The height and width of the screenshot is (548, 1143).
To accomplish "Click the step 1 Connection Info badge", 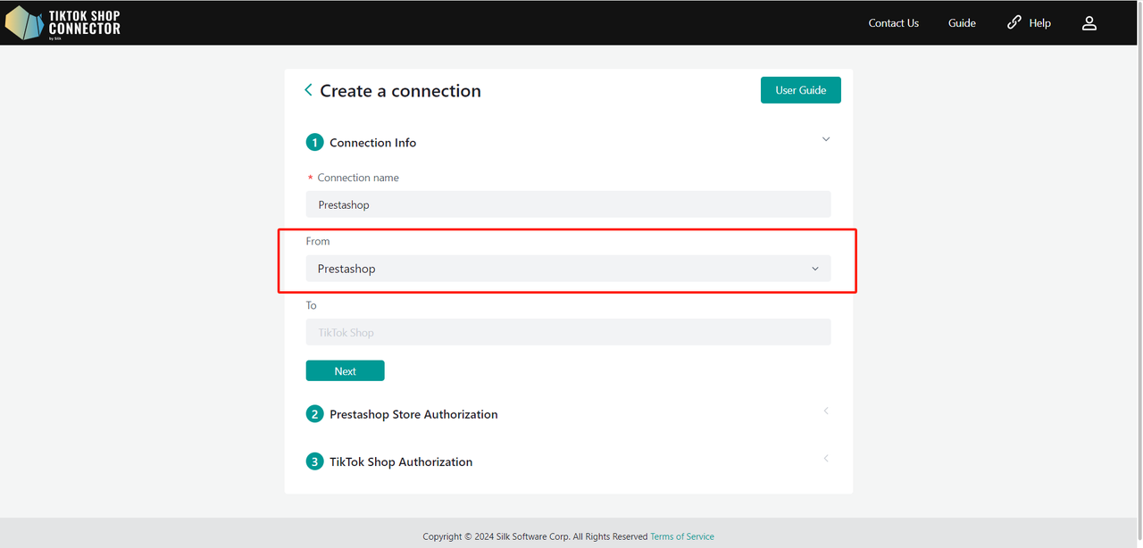I will pos(314,142).
